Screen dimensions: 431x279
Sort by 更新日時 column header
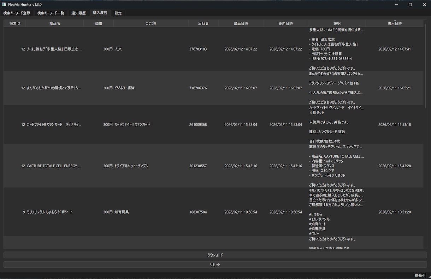[285, 23]
